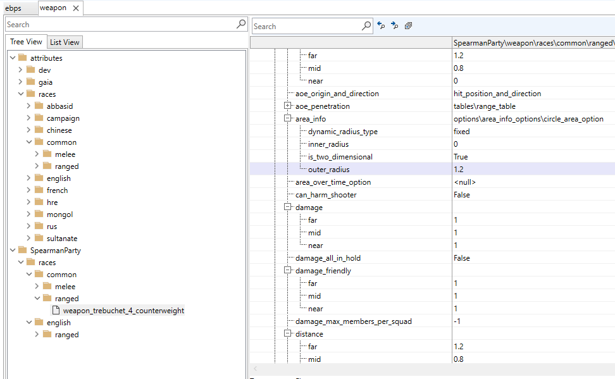The width and height of the screenshot is (615, 379).
Task: Select the english folder under attributes races
Action: (59, 178)
